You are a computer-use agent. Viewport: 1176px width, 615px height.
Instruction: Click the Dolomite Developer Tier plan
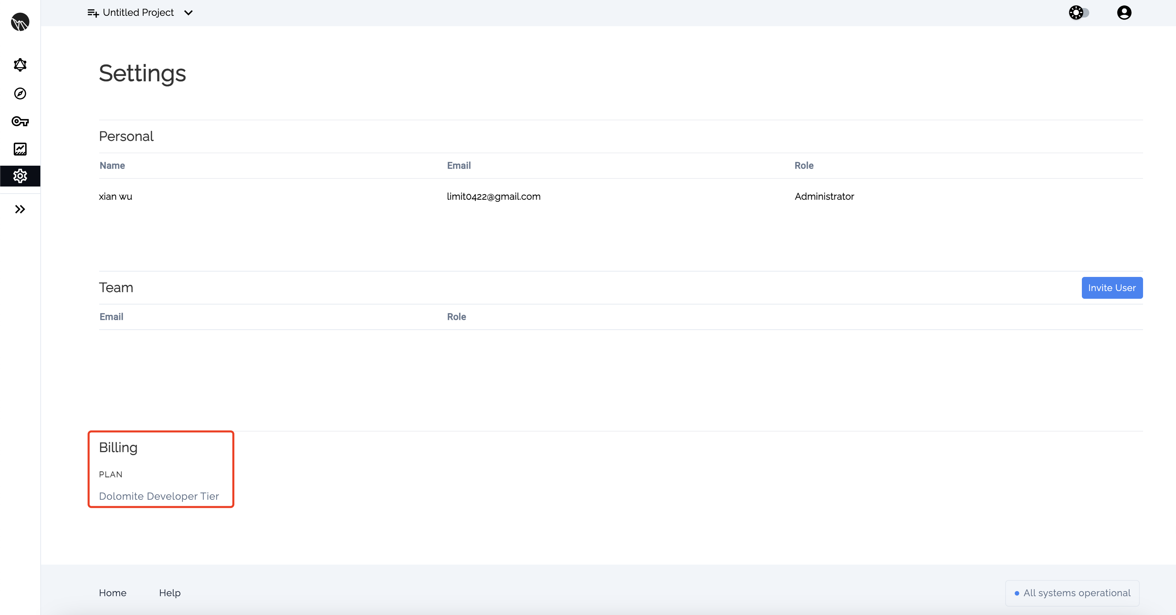(159, 496)
